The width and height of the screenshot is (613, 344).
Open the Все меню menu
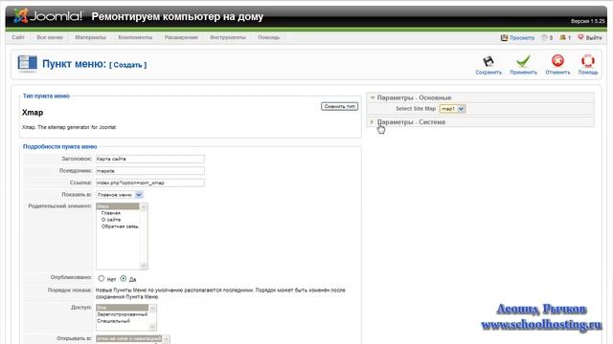pyautogui.click(x=50, y=37)
